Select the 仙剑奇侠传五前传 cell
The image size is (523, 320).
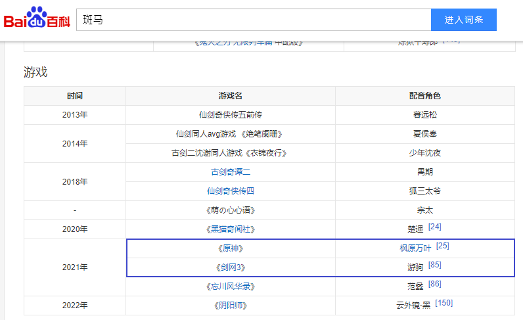pyautogui.click(x=231, y=115)
